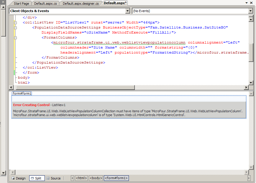Viewport: 256px width, 183px height.
Task: Select the <form#form1> tag in breadcrumb
Action: tap(116, 178)
